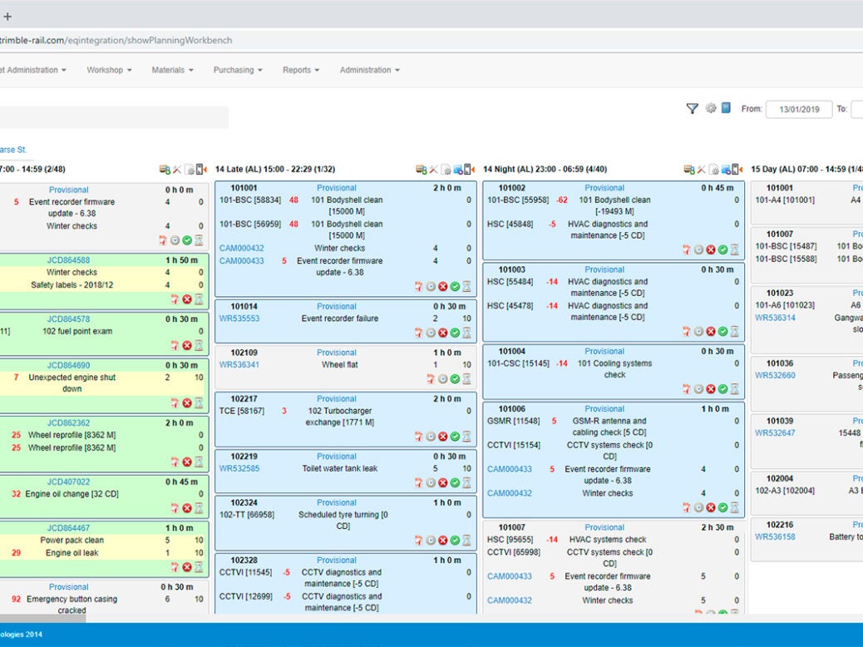Open the settings gear beside the filter

711,108
